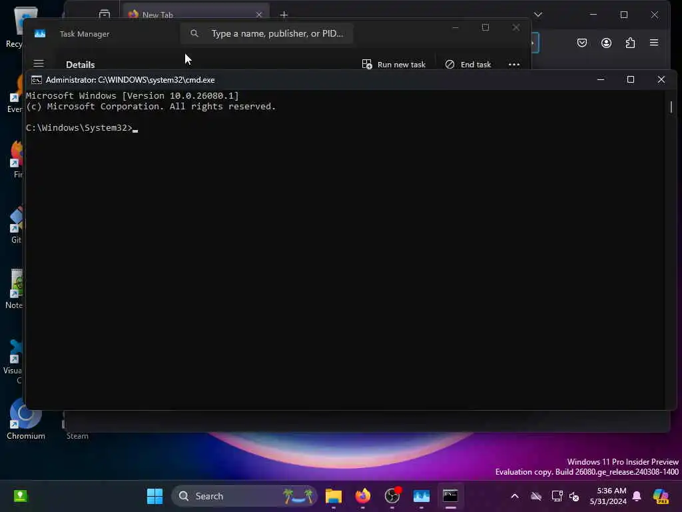Select the Command Prompt taskbar icon

[451, 496]
